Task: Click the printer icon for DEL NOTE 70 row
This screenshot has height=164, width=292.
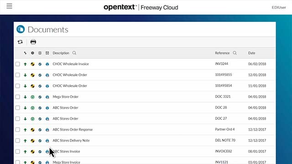Action: pyautogui.click(x=47, y=141)
